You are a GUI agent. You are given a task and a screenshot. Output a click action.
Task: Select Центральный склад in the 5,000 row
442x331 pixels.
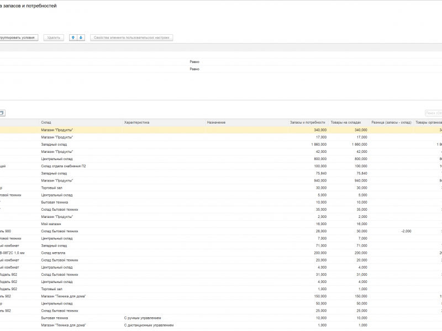point(57,195)
